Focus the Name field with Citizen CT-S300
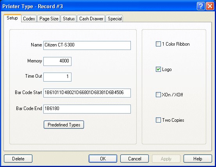 tap(87, 45)
